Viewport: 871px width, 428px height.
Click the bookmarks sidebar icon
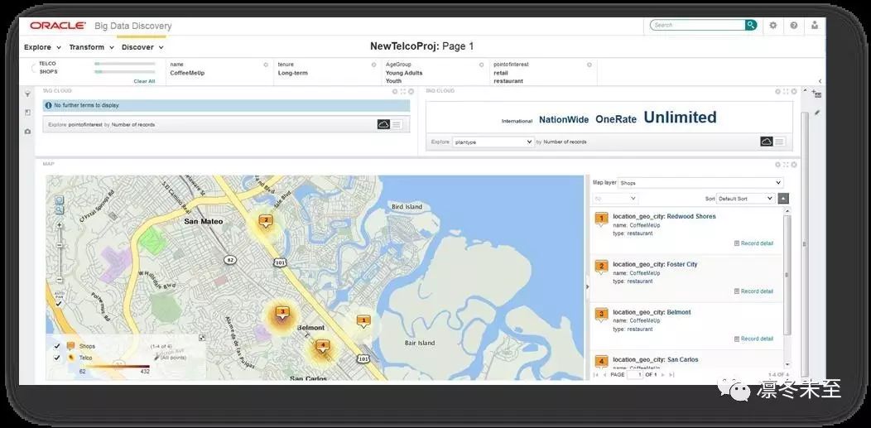27,113
